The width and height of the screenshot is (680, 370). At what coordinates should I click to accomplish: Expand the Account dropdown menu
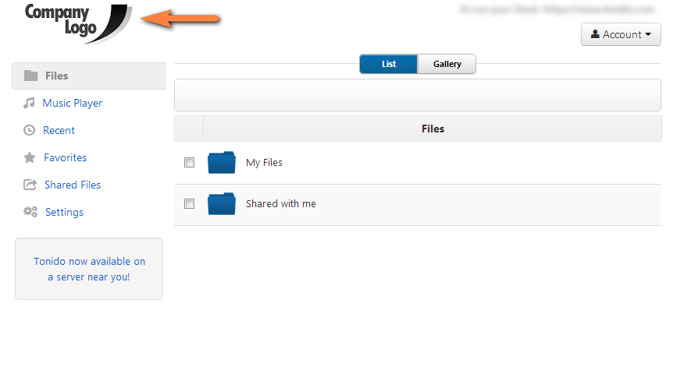(x=621, y=34)
